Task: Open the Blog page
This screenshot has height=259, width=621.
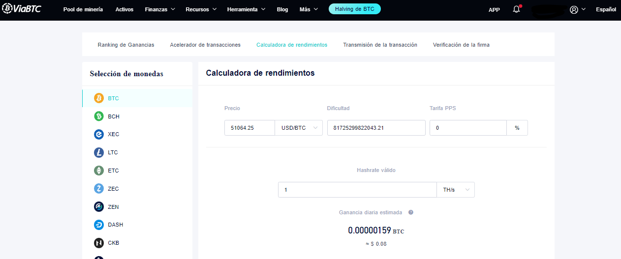Action: click(x=282, y=9)
